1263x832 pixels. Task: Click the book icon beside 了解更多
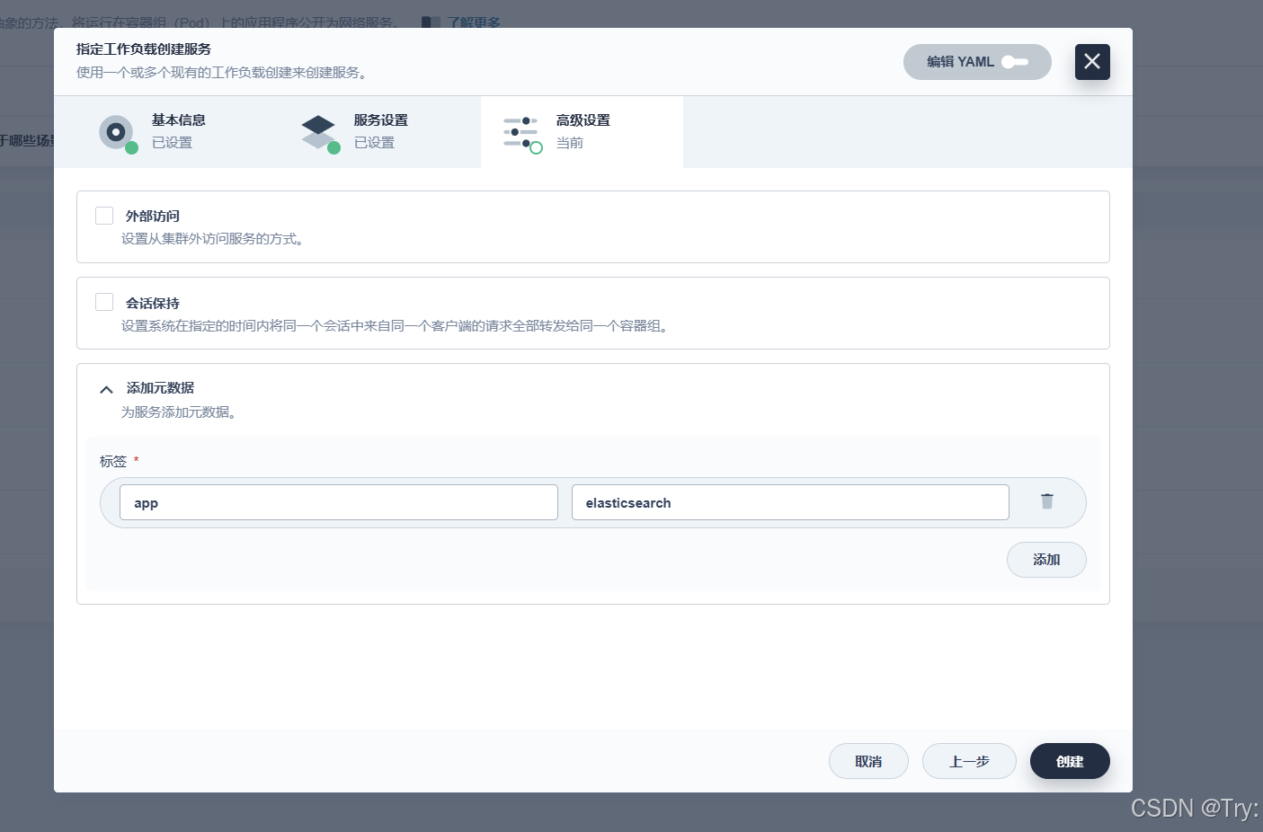pyautogui.click(x=431, y=22)
